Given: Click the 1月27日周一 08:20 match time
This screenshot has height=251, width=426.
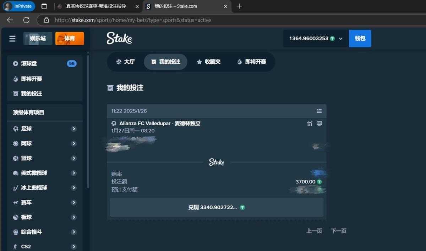Looking at the screenshot, I should pos(133,131).
